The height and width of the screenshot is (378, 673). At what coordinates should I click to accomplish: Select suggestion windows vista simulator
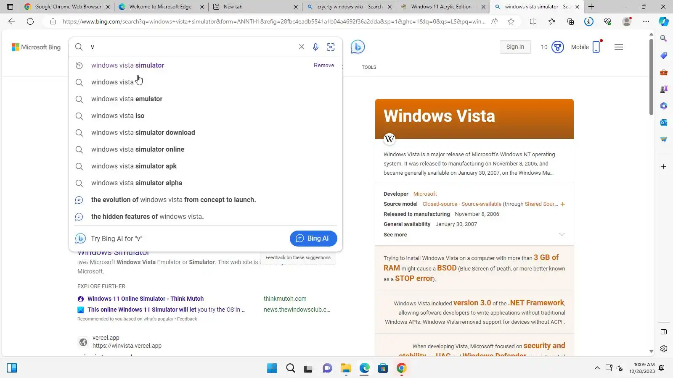point(127,66)
